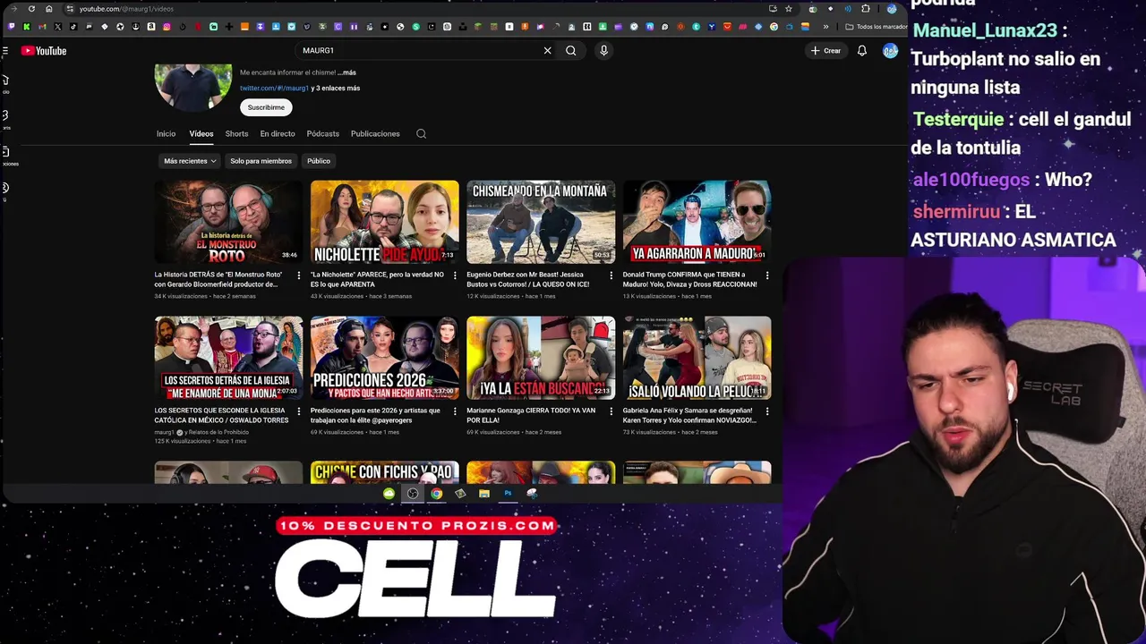Open the YouTube hamburger guide menu

coord(4,51)
